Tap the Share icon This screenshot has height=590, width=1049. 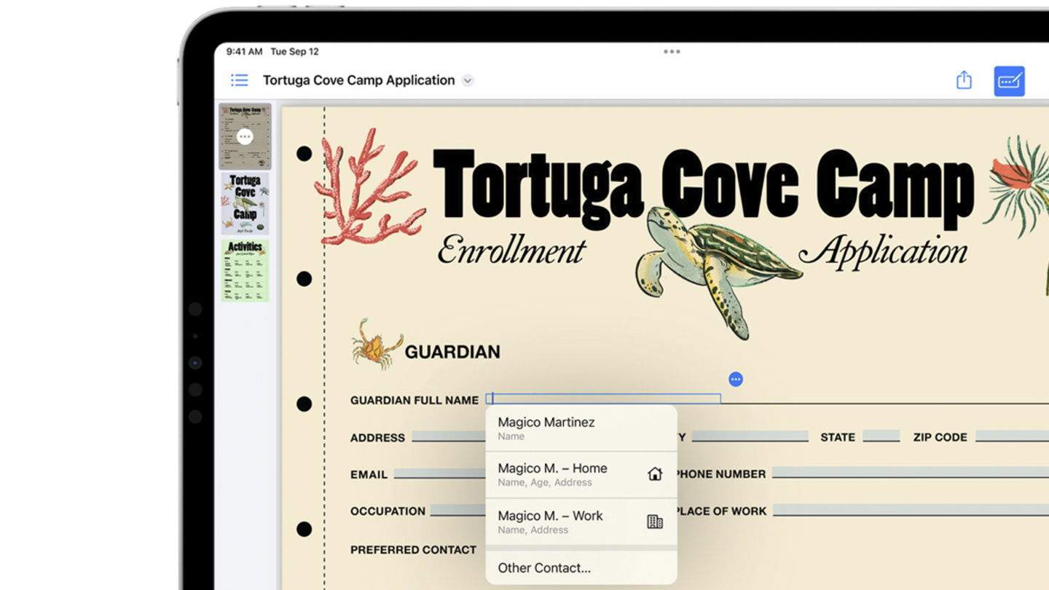point(965,80)
